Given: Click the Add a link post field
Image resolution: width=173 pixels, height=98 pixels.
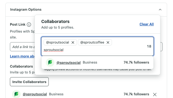Looking at the screenshot, I should coord(22,47).
